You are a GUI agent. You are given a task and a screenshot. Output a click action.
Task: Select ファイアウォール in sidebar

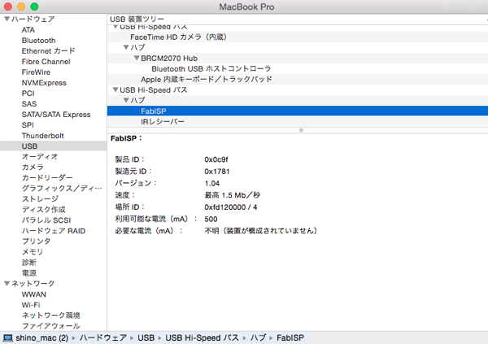click(51, 326)
